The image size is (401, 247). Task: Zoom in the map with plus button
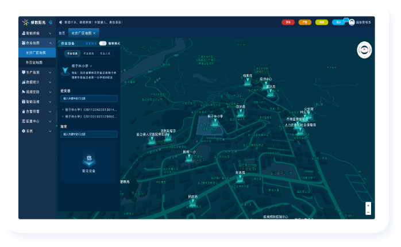[368, 205]
